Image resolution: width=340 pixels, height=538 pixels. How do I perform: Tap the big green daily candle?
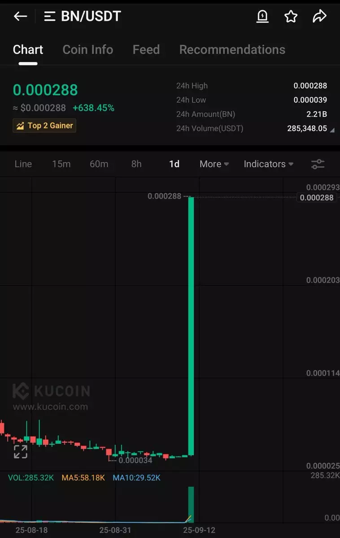(191, 326)
